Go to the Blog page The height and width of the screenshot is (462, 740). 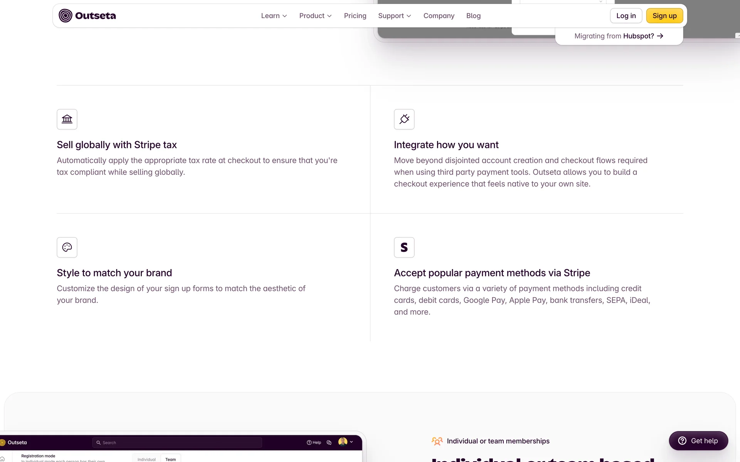coord(473,16)
